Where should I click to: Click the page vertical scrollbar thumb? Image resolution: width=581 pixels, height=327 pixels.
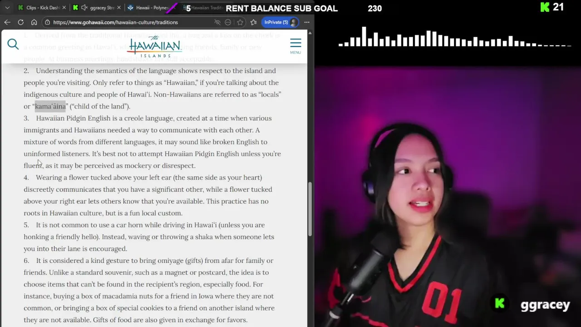tap(310, 209)
